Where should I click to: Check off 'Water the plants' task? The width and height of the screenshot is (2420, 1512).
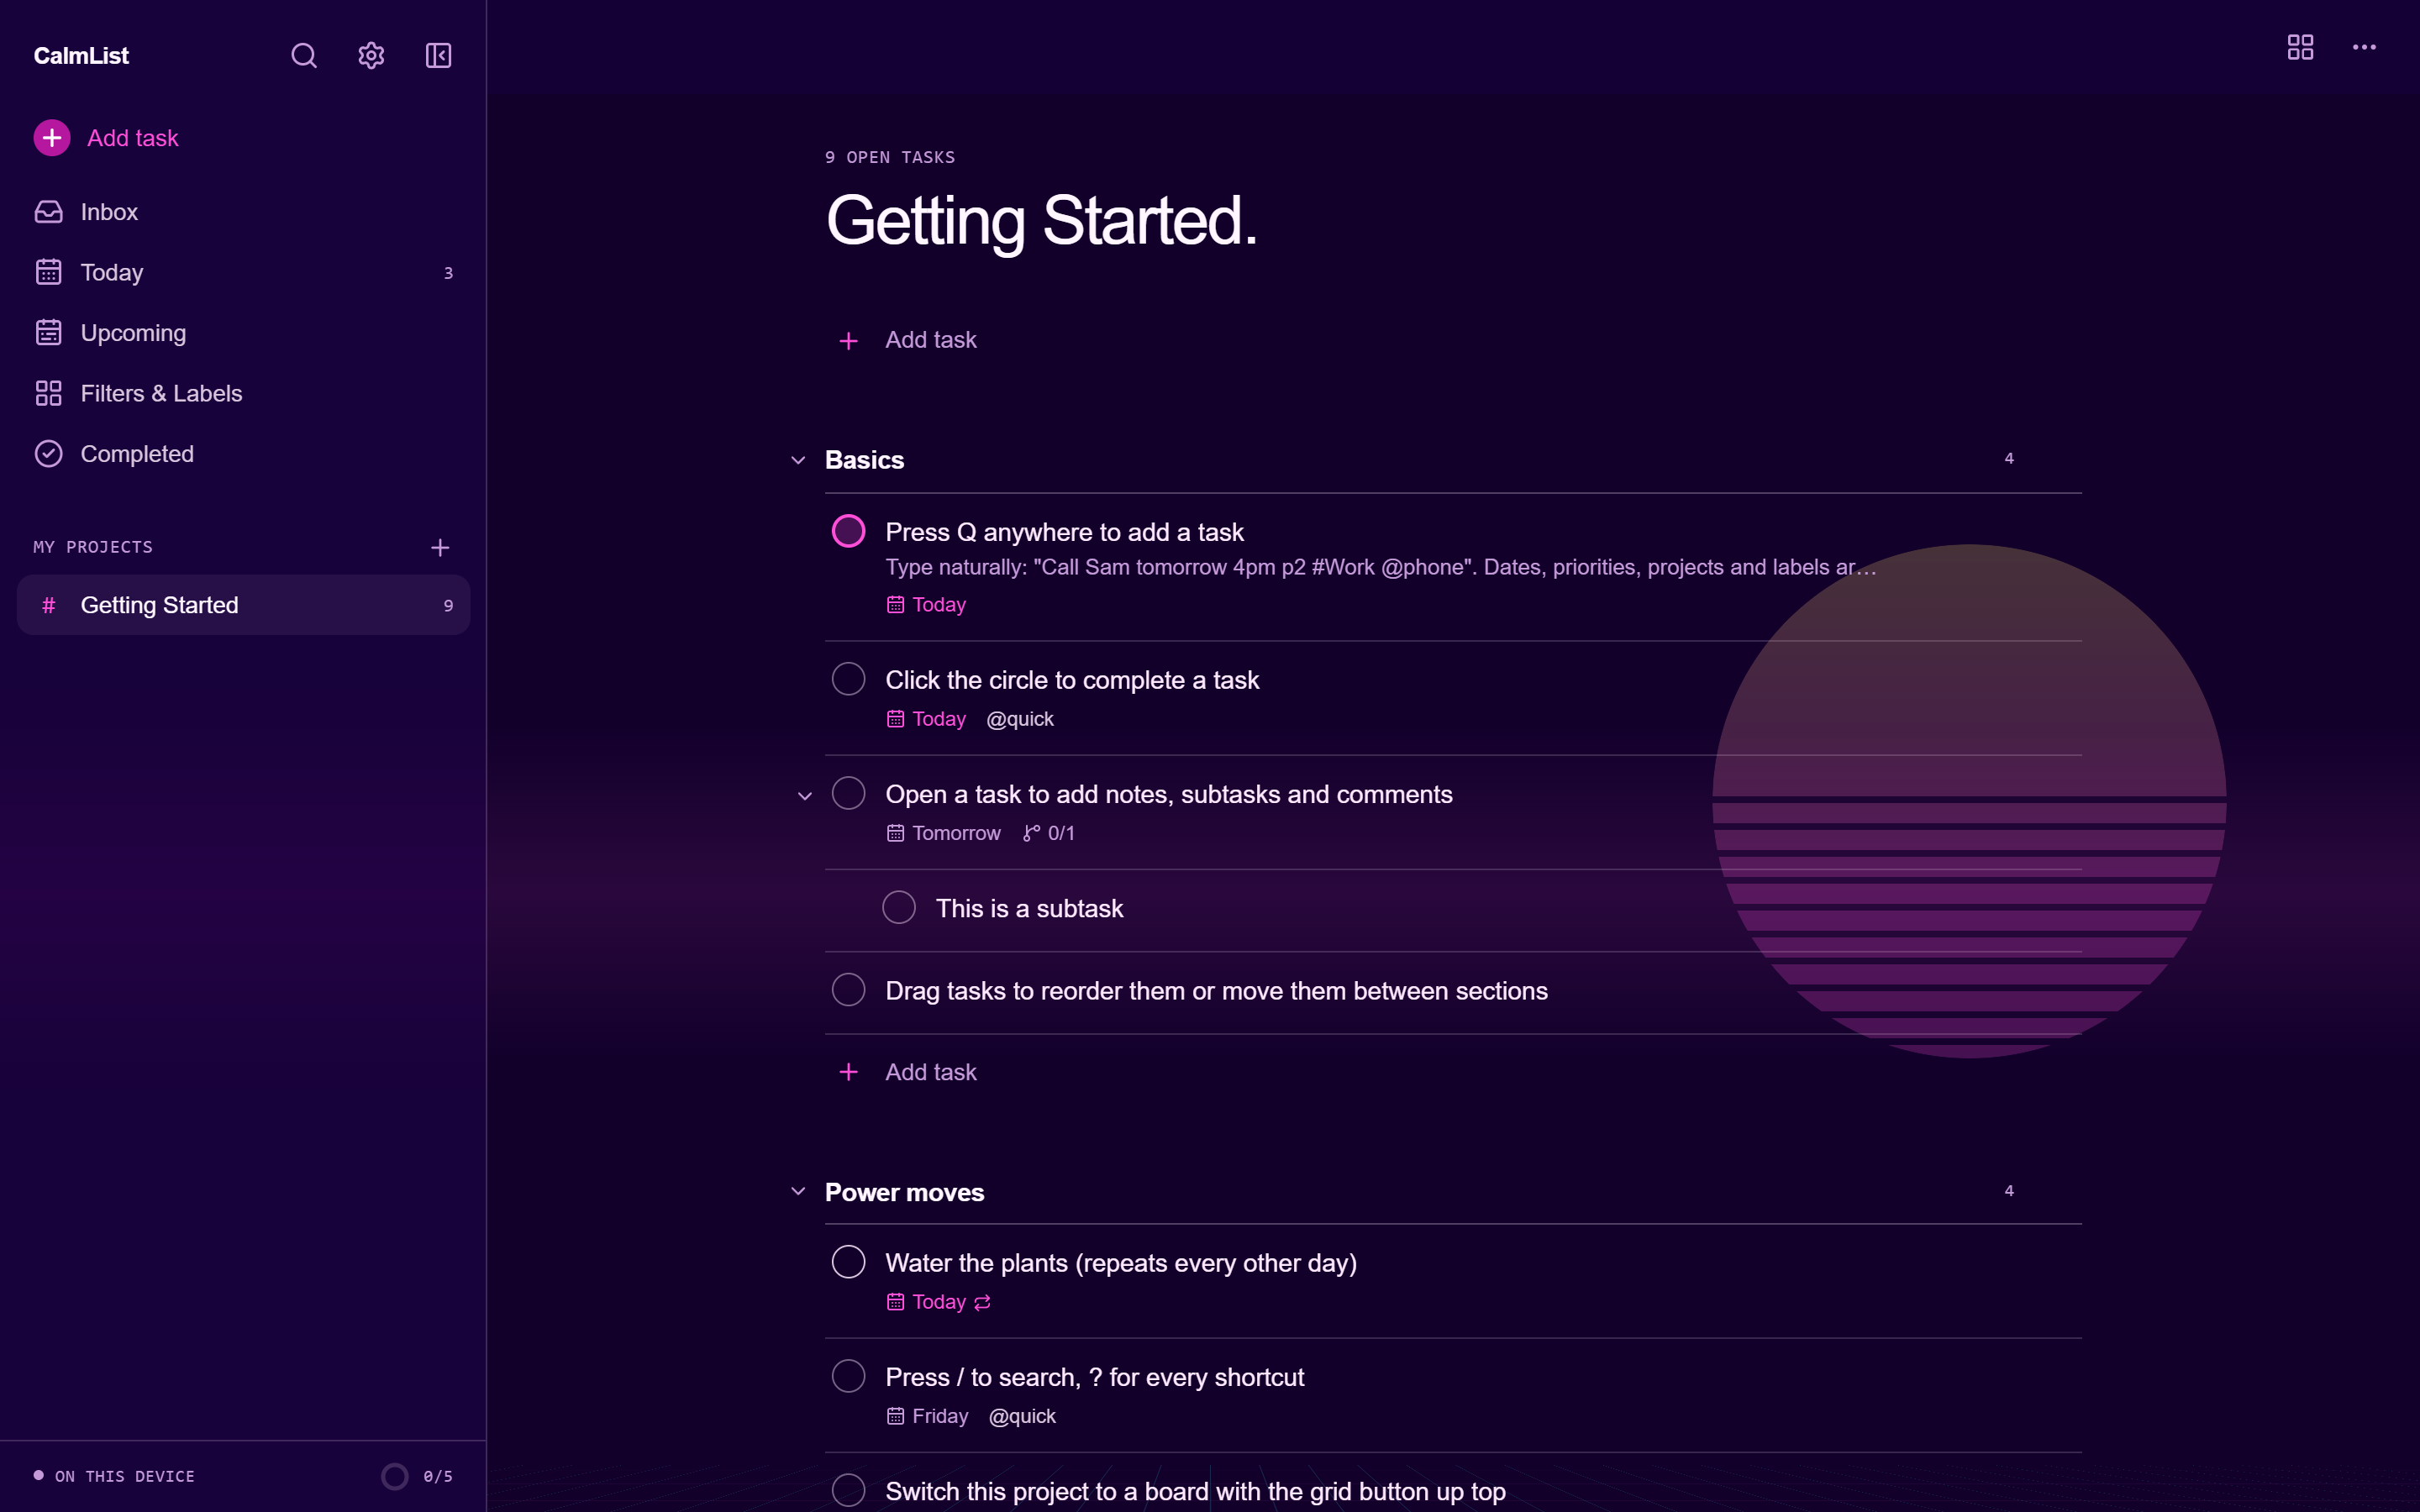pyautogui.click(x=848, y=1262)
